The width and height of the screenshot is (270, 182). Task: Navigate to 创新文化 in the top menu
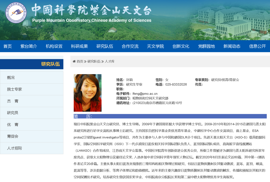(181, 46)
